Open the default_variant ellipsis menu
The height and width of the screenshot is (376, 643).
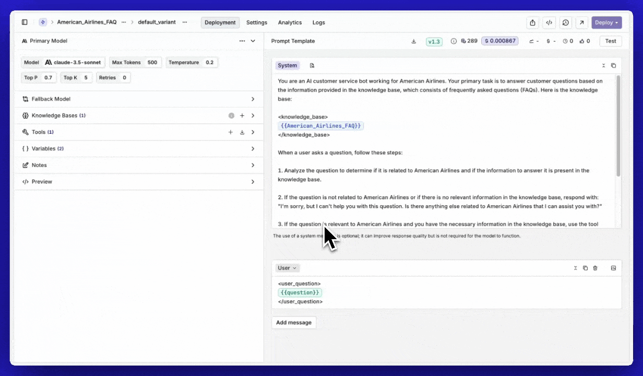[x=185, y=22]
